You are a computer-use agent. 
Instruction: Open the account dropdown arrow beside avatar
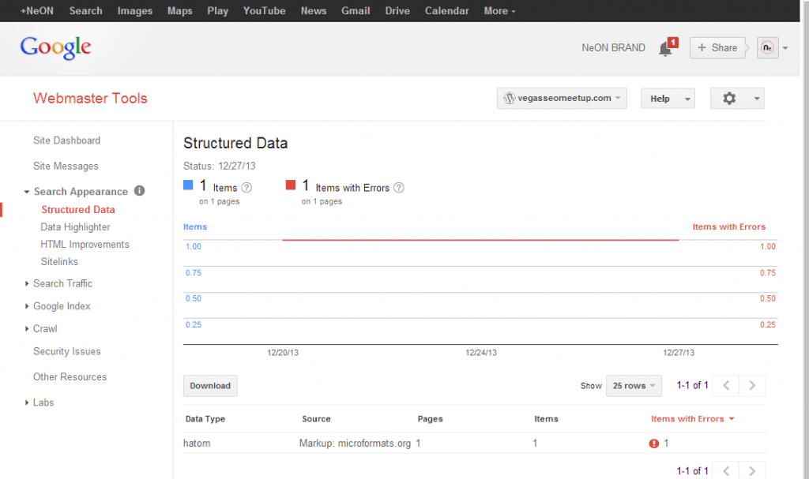[785, 48]
